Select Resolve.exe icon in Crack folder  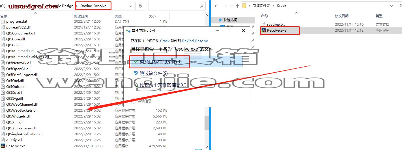264,30
